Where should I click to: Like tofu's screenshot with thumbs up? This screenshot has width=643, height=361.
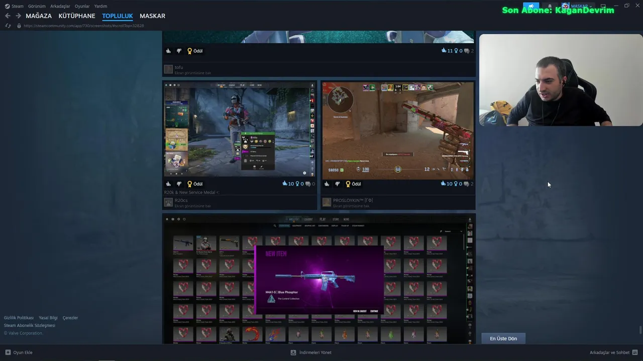click(x=168, y=51)
